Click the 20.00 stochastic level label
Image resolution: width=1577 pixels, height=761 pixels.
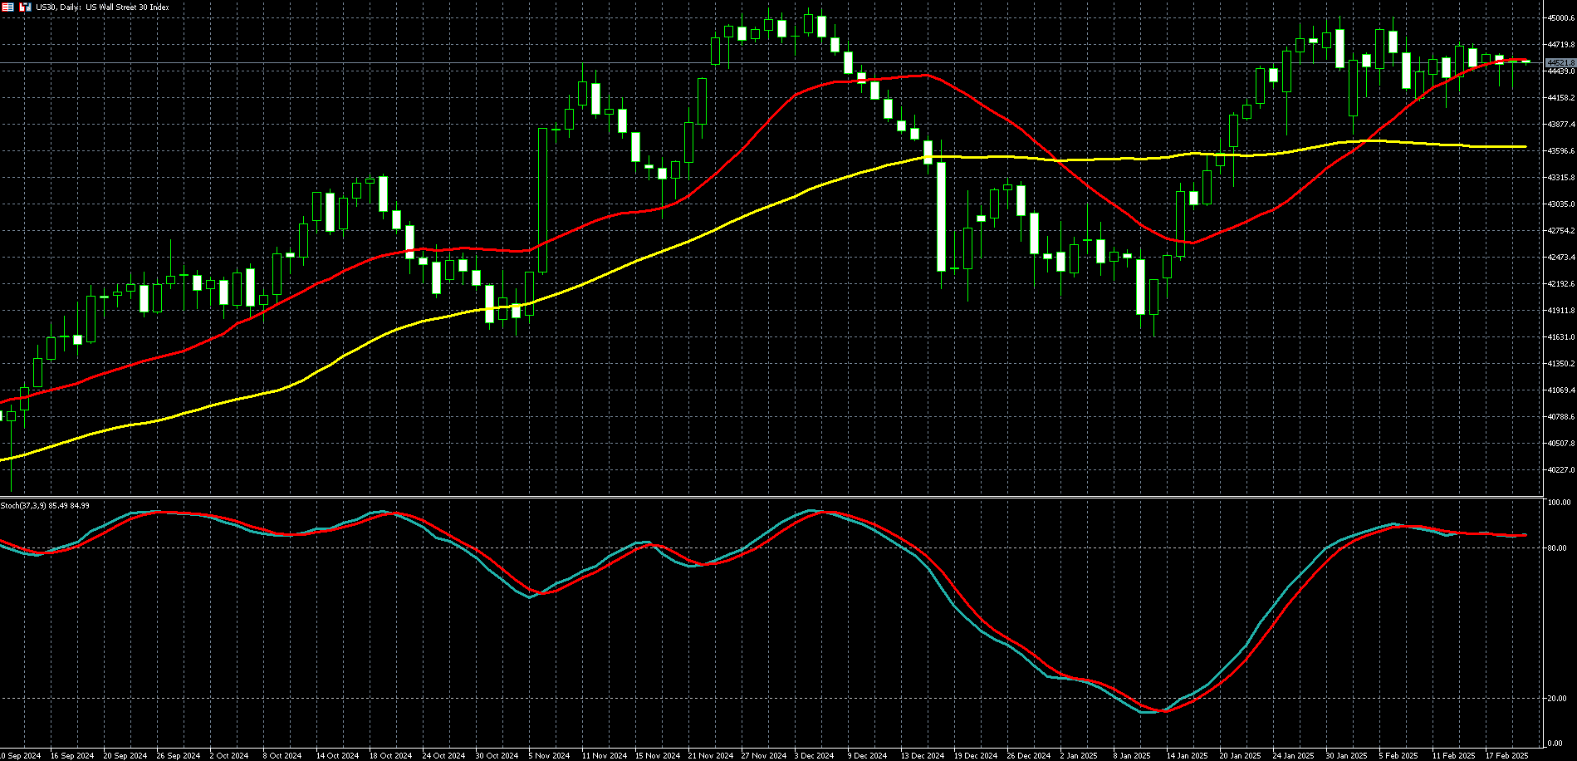[x=1557, y=699]
